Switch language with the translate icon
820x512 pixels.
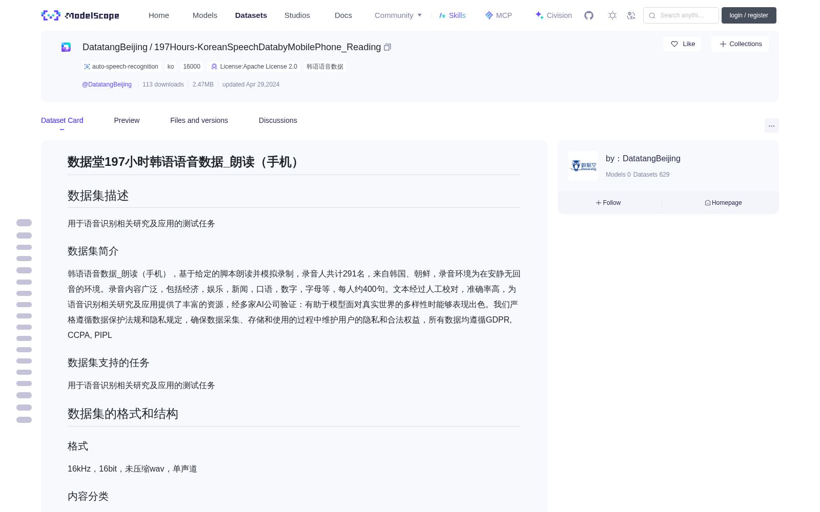tap(631, 15)
